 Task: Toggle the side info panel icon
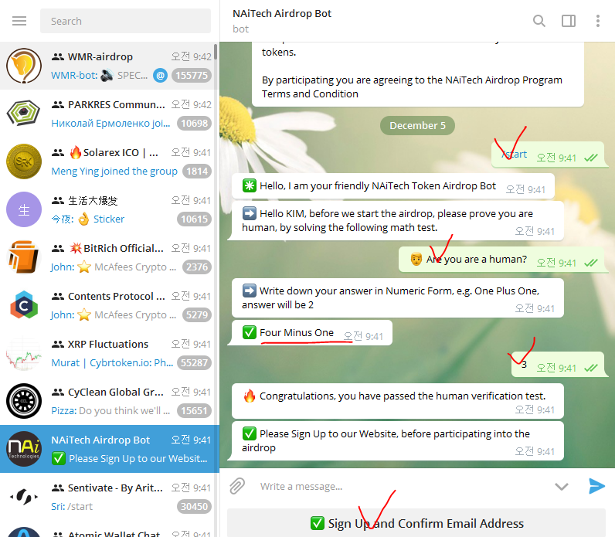point(569,21)
